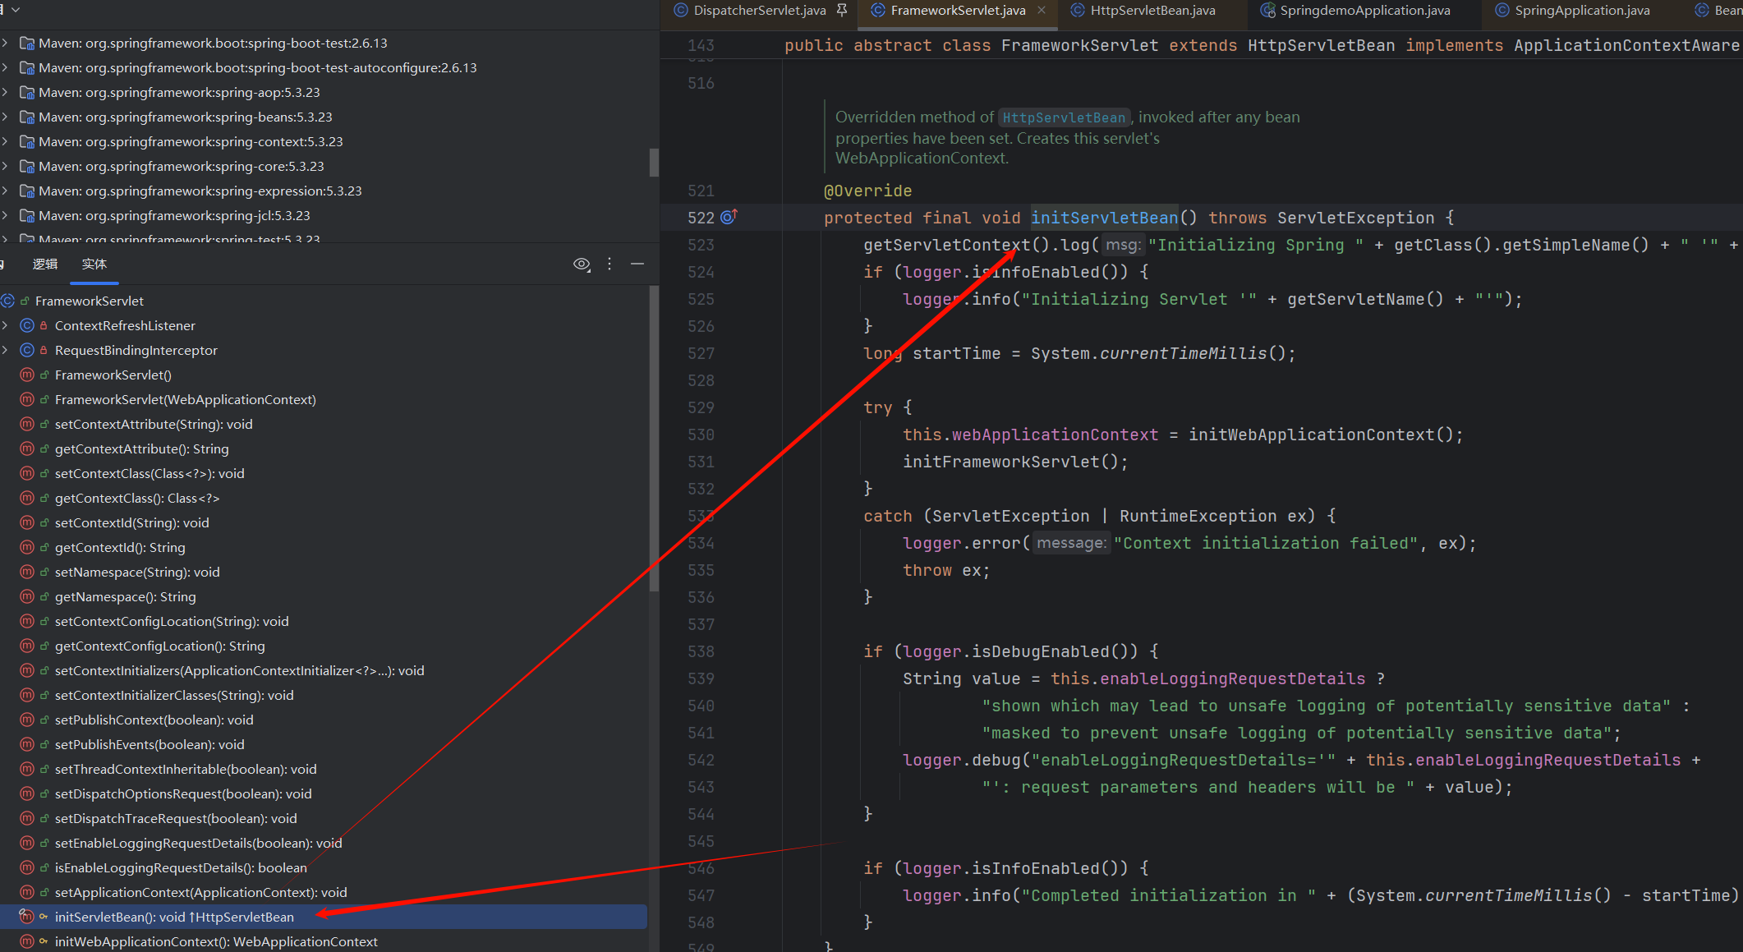Screen dimensions: 1743x952
Task: Open the SpringdemoApplication.java tab
Action: 1364,10
